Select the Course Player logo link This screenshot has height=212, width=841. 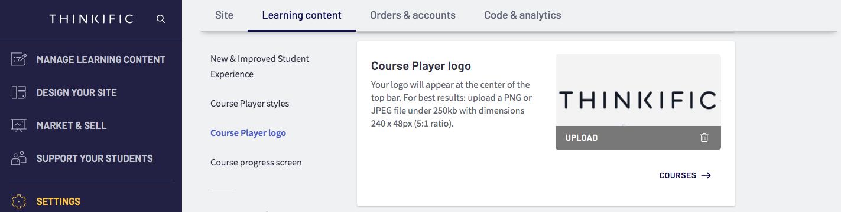(248, 133)
